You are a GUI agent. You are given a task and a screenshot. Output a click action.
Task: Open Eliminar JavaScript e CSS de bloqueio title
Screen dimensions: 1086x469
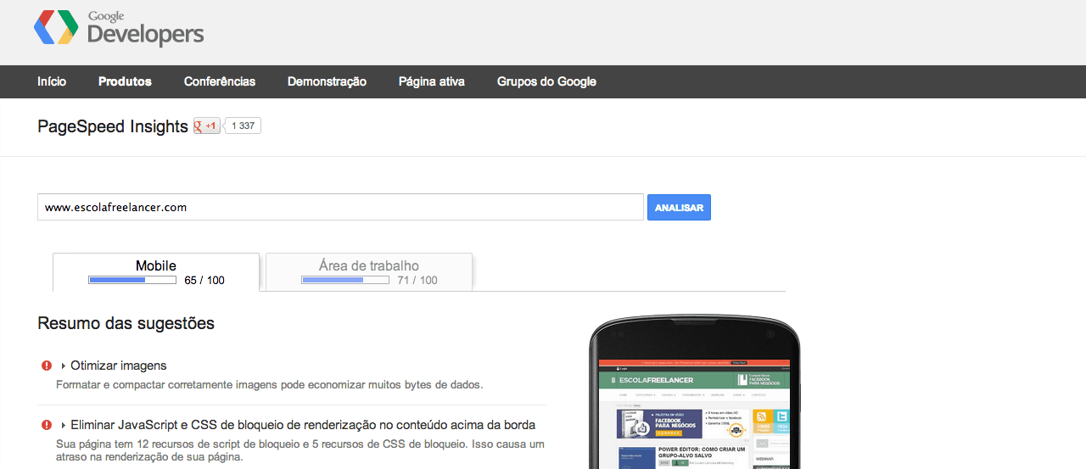tap(303, 425)
